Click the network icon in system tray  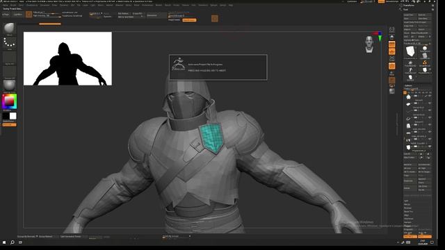(403, 242)
